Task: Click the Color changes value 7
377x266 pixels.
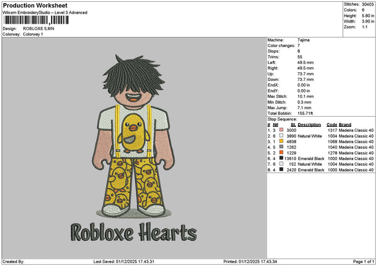Action: [x=298, y=46]
